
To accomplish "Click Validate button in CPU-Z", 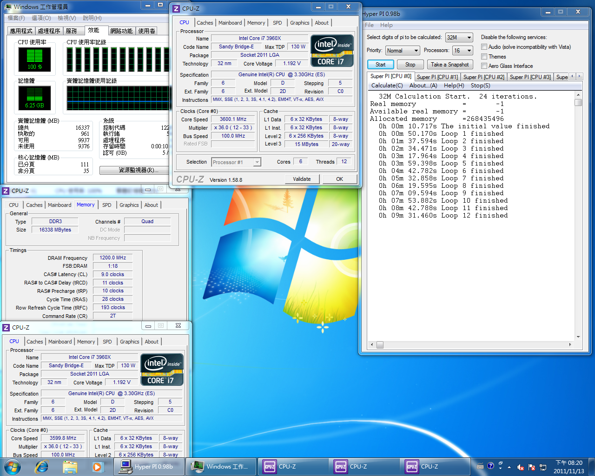I will click(302, 178).
